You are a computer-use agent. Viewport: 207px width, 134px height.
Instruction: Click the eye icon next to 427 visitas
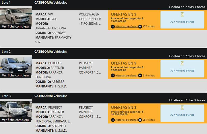(140, 26)
